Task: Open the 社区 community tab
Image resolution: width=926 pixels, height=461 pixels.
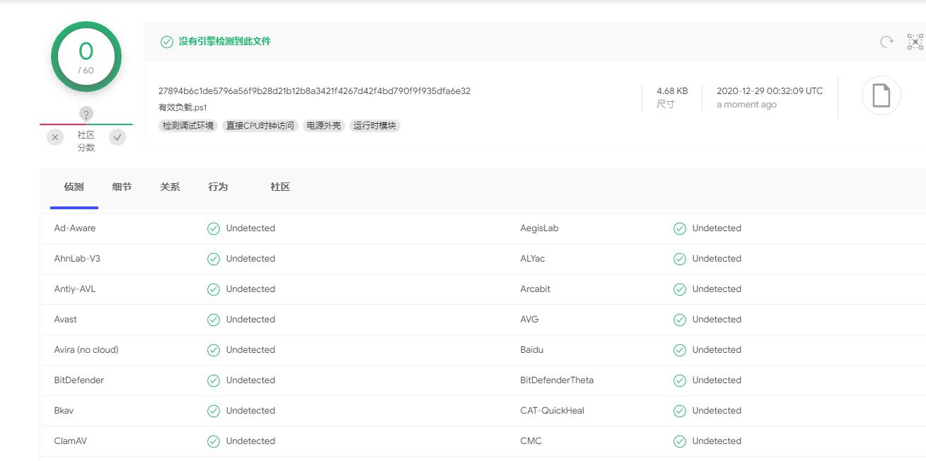Action: pyautogui.click(x=280, y=187)
